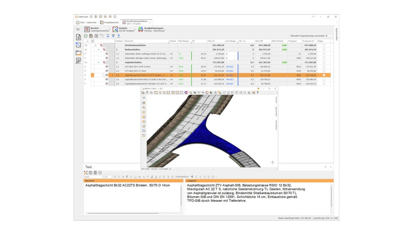Select Oberboden abtragen row 1.2
413x232 pixels.
point(146,58)
